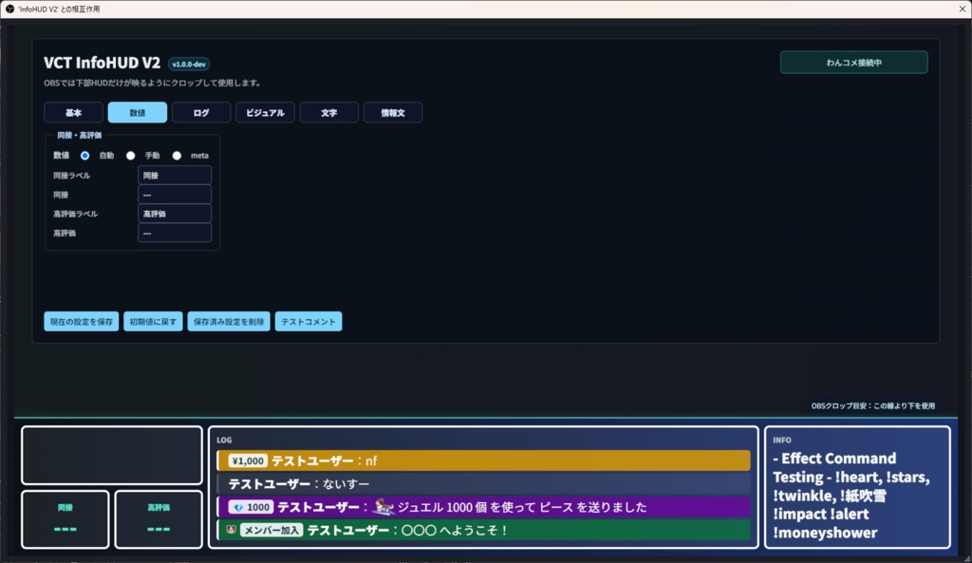972x563 pixels.
Task: Click 保存済み設定を削除 button
Action: (x=229, y=321)
